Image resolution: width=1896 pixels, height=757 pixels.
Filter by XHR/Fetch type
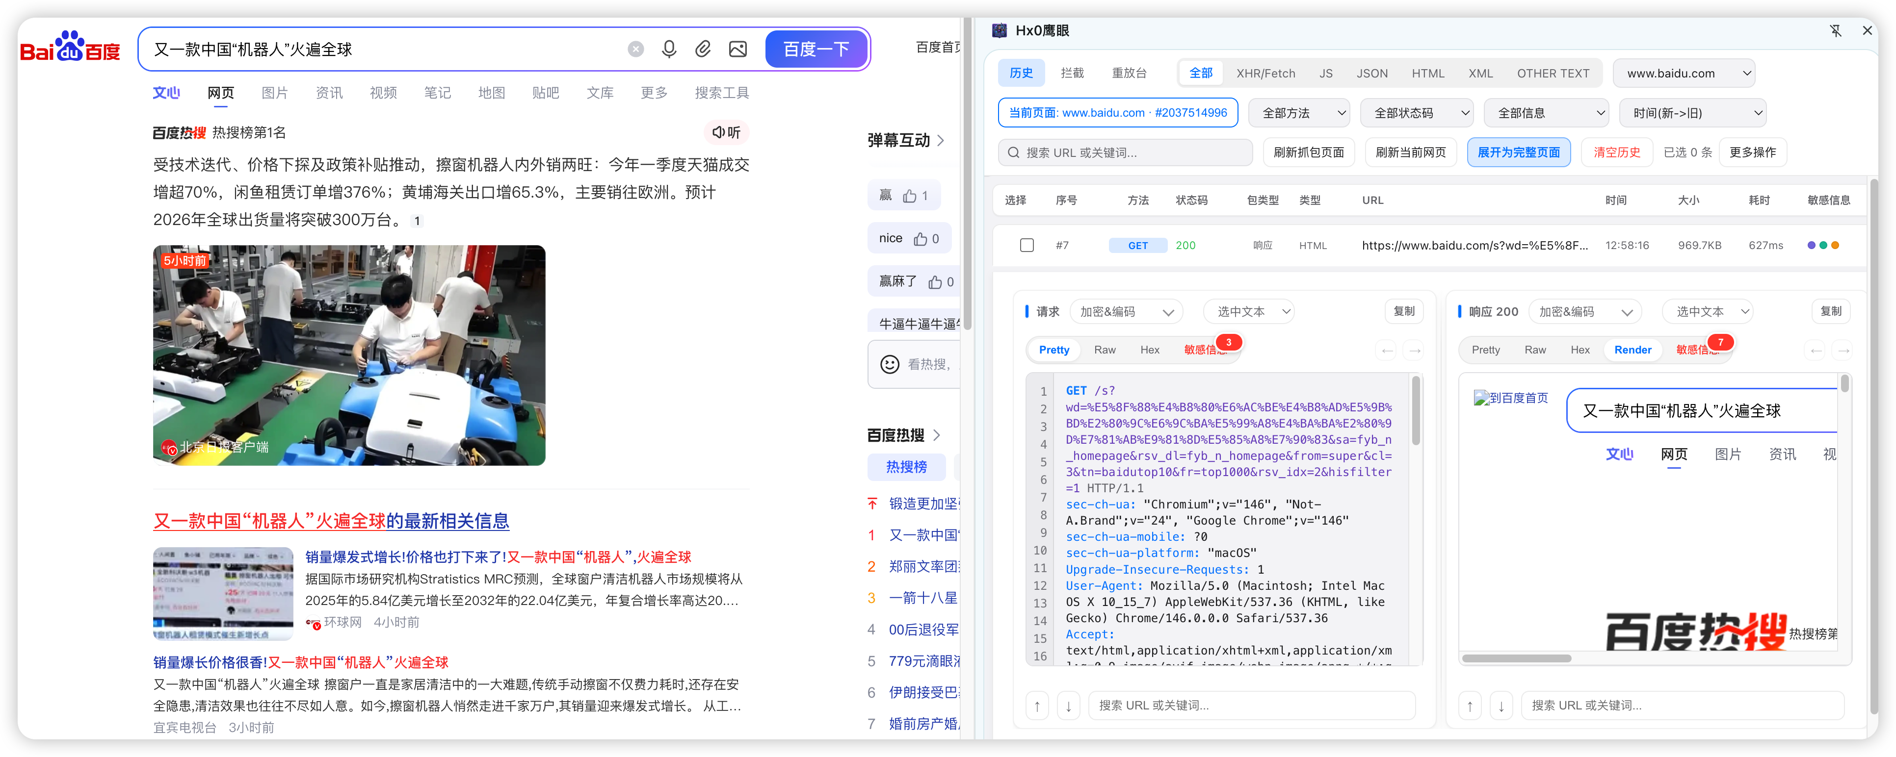click(1265, 74)
